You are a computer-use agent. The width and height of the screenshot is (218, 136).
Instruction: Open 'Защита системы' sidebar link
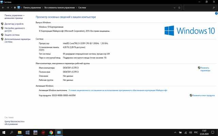click(12, 35)
